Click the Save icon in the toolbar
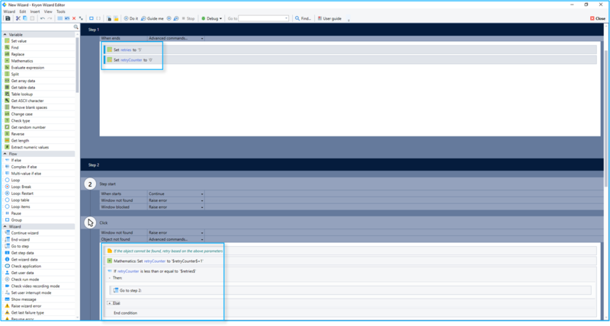Screen dimensions: 610x326 click(x=7, y=18)
